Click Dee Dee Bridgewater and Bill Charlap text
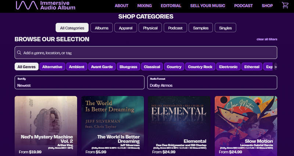294x156 pixels. [181, 145]
